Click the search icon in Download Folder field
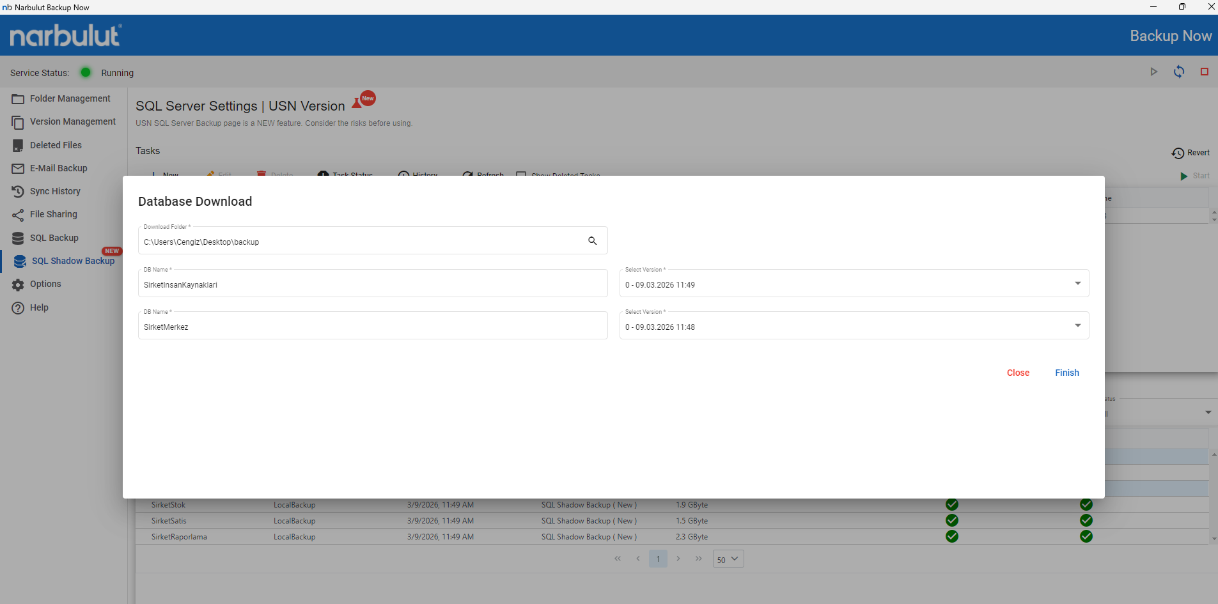The width and height of the screenshot is (1218, 604). [x=592, y=241]
